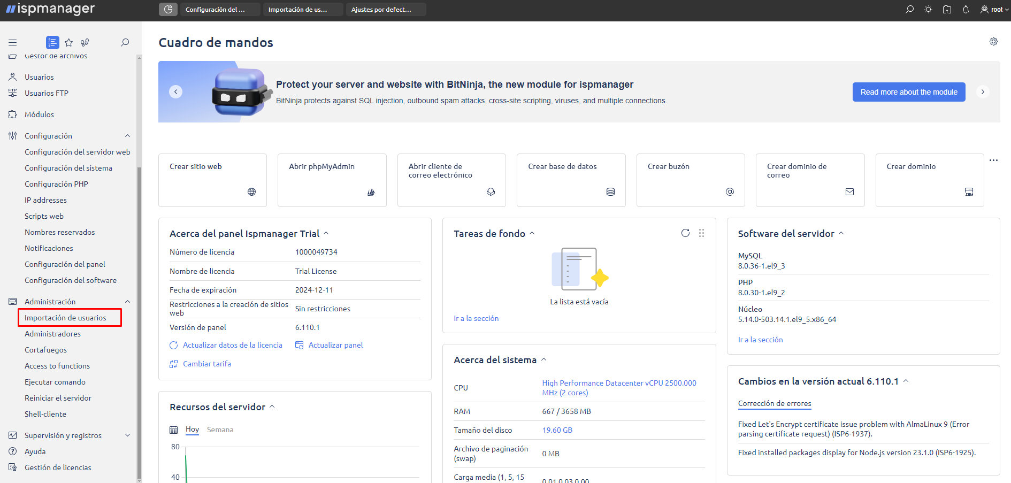The height and width of the screenshot is (483, 1011).
Task: Collapse Tareas de fondo widget
Action: 532,233
